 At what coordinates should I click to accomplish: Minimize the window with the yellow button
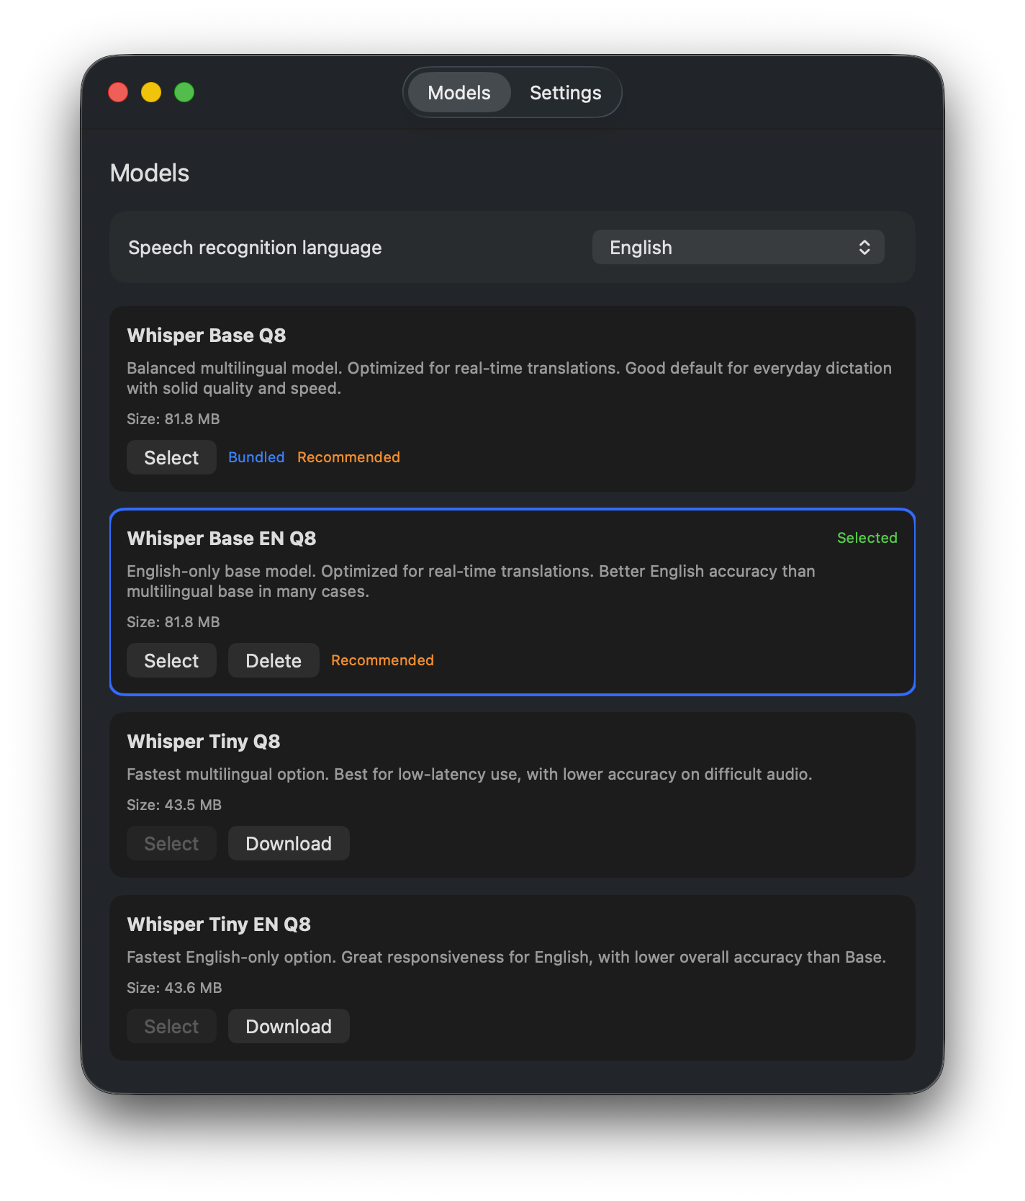click(x=151, y=92)
